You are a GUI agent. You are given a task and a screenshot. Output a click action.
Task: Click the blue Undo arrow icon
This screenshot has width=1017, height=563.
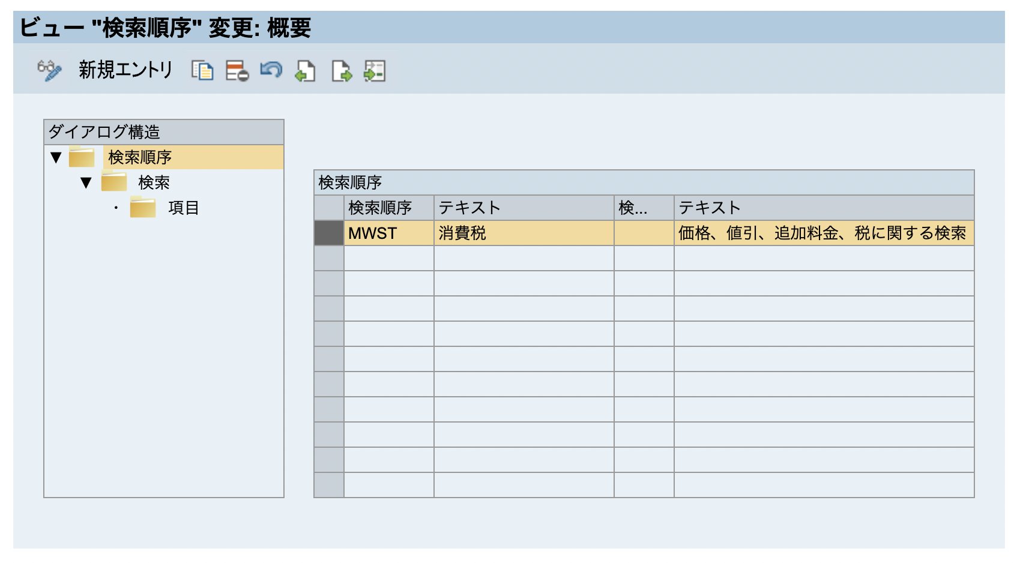[x=271, y=70]
